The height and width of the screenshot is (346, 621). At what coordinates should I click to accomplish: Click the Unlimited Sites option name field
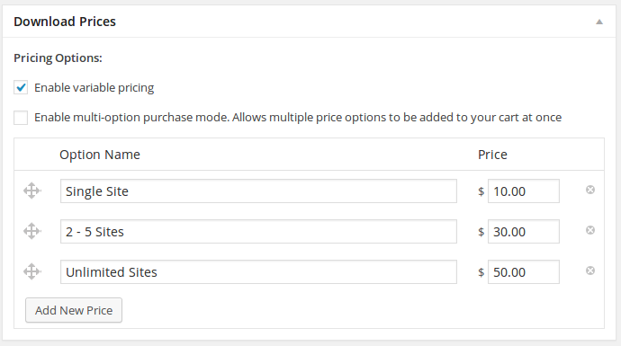pyautogui.click(x=258, y=271)
